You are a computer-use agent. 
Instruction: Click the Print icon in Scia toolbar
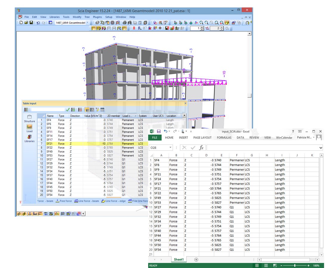125,23
